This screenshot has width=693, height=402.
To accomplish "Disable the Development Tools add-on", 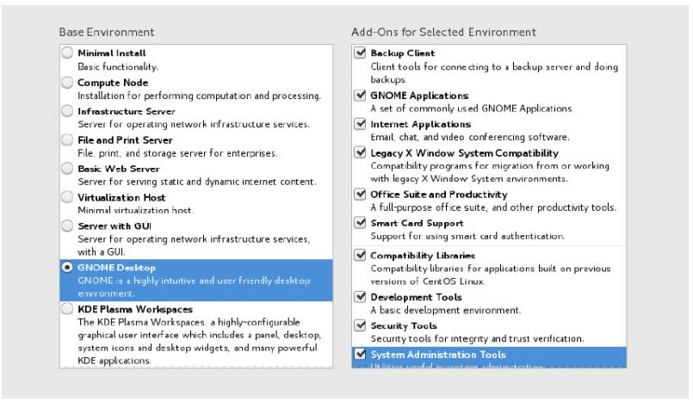I will (x=361, y=297).
